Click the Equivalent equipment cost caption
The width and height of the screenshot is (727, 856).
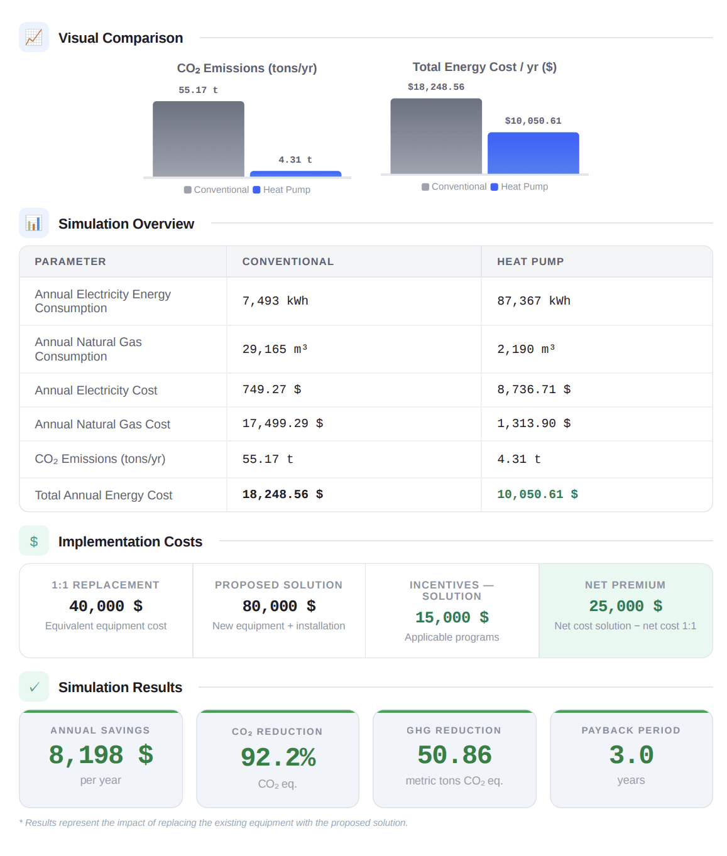pyautogui.click(x=106, y=626)
